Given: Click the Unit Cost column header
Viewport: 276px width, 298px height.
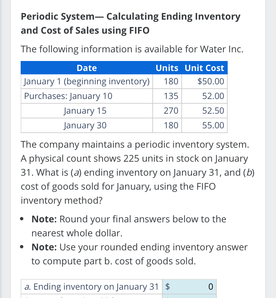Looking at the screenshot, I should coord(204,68).
